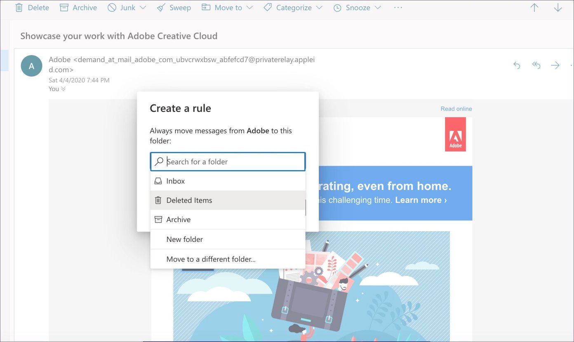Open the Move to dropdown chevron
Viewport: 574px width, 342px height.
[250, 7]
